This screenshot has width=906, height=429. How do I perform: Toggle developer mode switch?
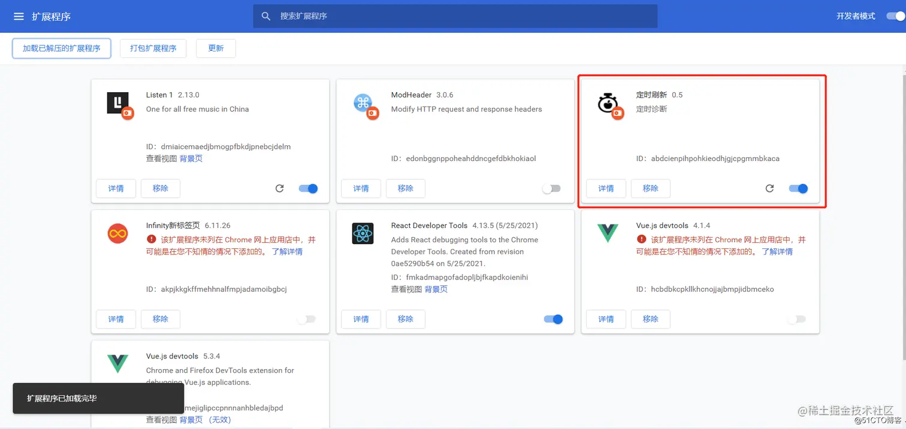pyautogui.click(x=895, y=16)
